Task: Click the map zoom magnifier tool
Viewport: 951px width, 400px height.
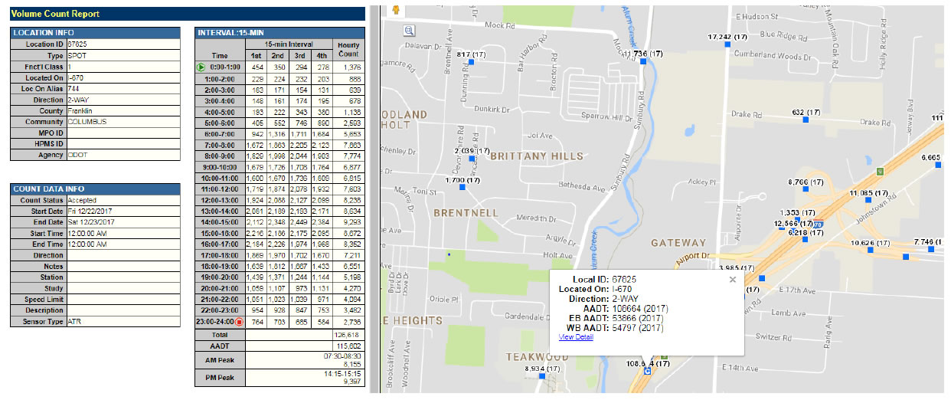Action: pyautogui.click(x=409, y=31)
